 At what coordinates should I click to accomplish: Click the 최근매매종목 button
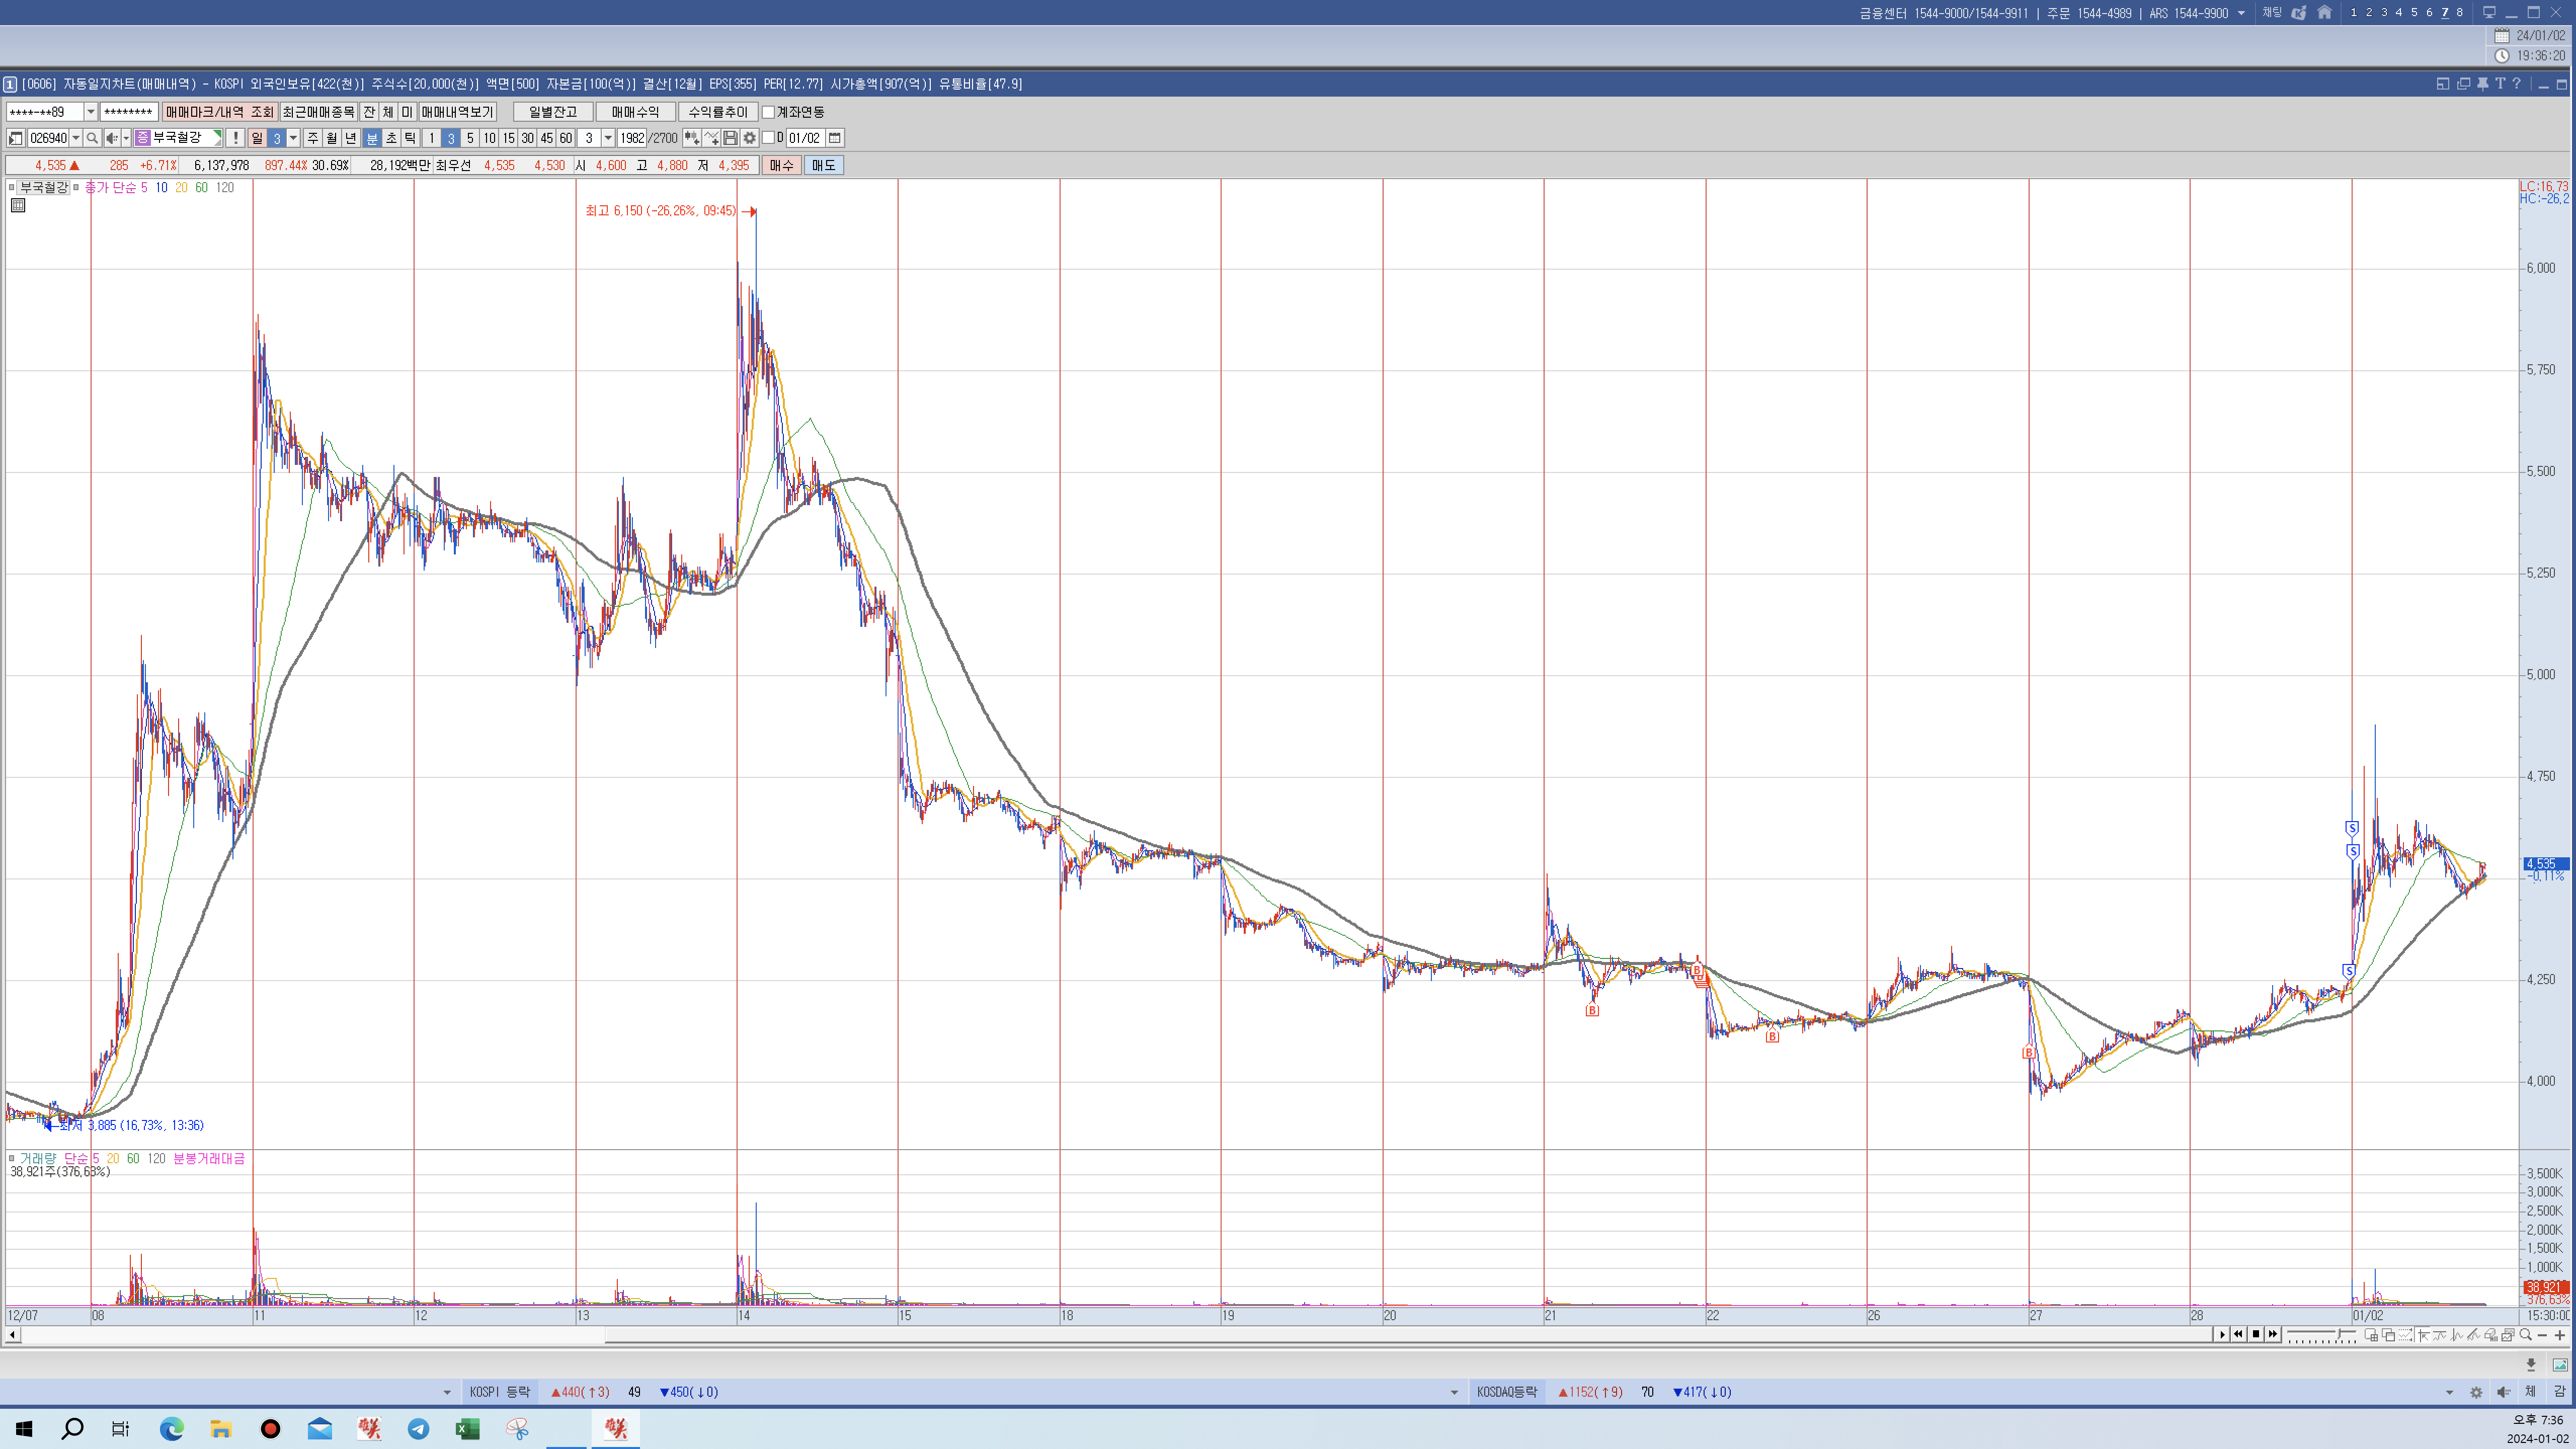pyautogui.click(x=319, y=112)
